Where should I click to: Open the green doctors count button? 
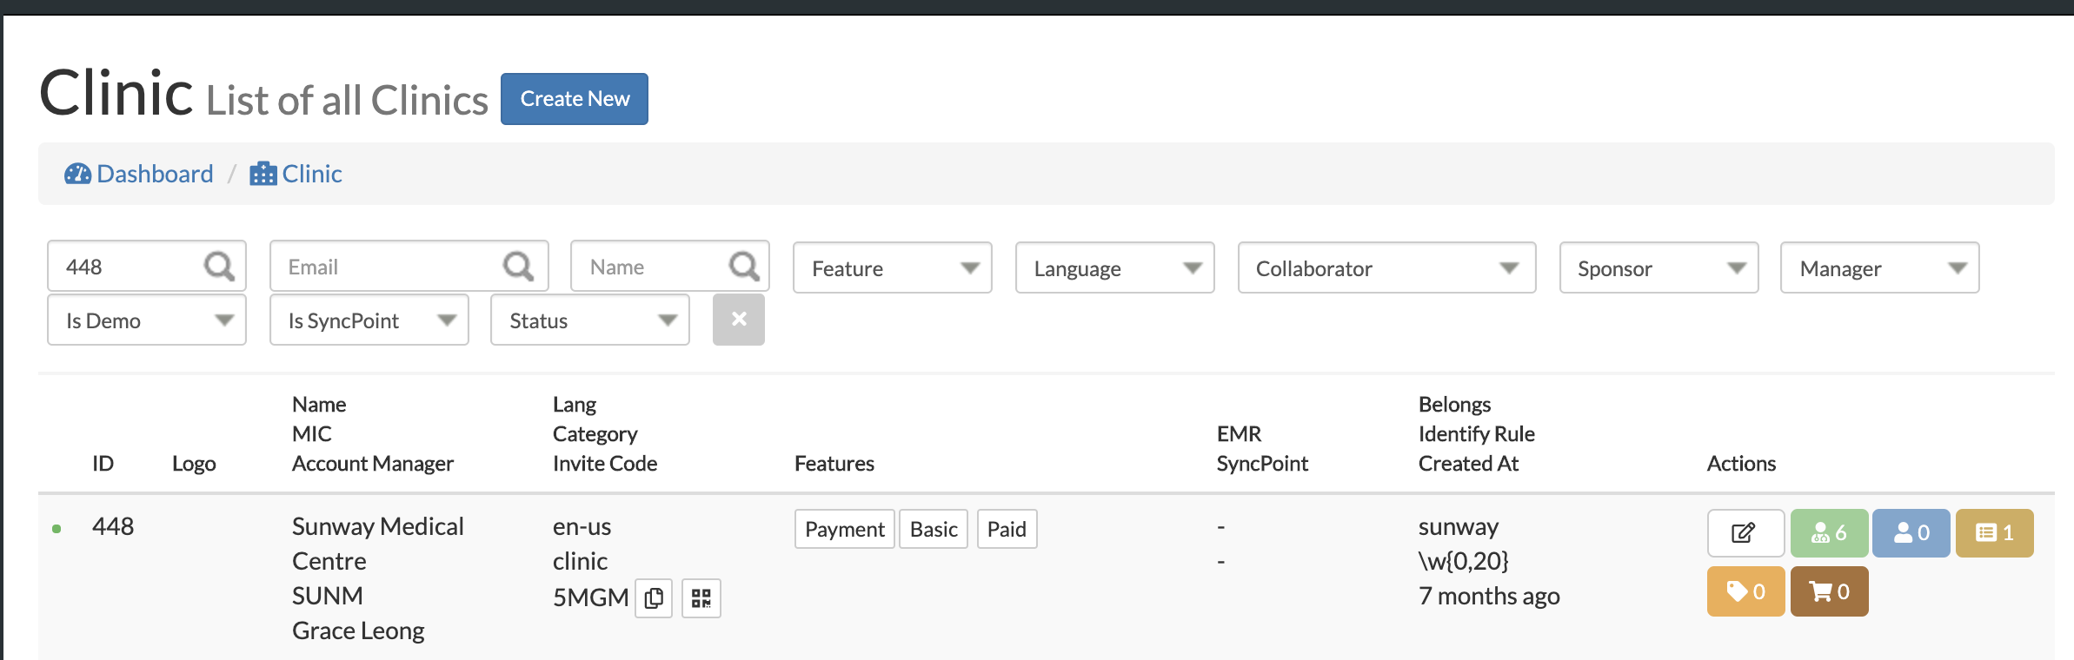1829,532
